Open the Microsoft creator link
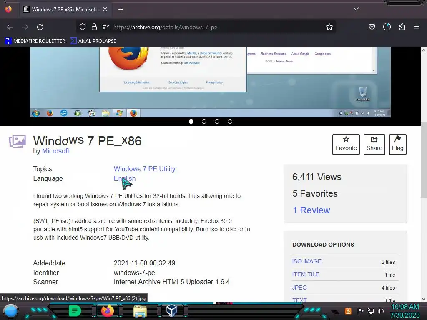The image size is (427, 320). click(55, 151)
